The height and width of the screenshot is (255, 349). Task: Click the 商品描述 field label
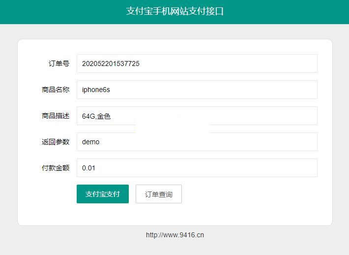click(56, 116)
